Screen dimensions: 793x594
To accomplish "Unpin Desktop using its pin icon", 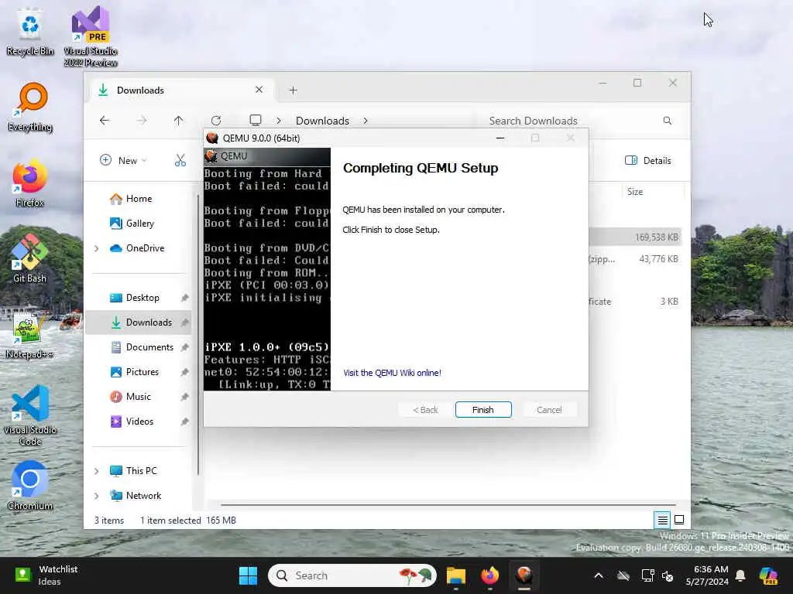I will tap(184, 298).
